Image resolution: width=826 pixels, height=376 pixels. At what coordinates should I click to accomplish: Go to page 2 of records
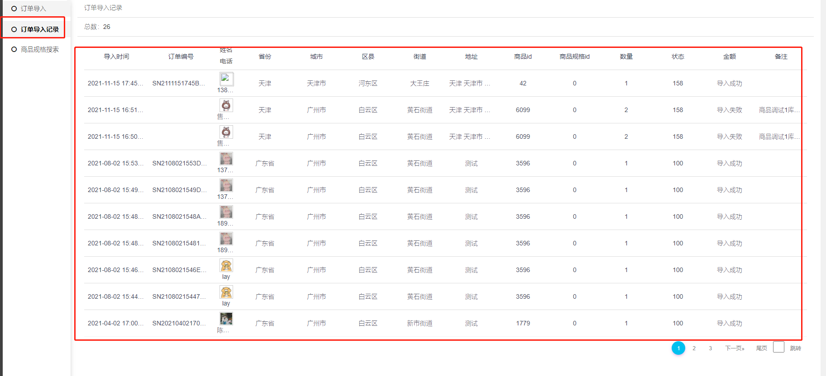coord(694,348)
